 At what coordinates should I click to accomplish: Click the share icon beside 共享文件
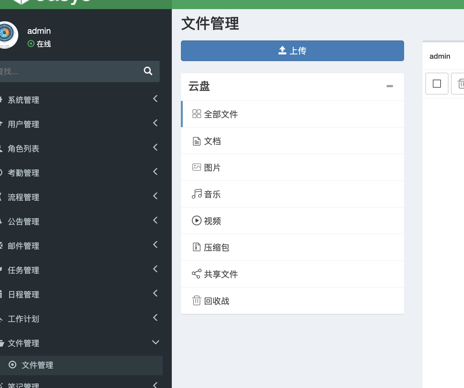point(196,274)
